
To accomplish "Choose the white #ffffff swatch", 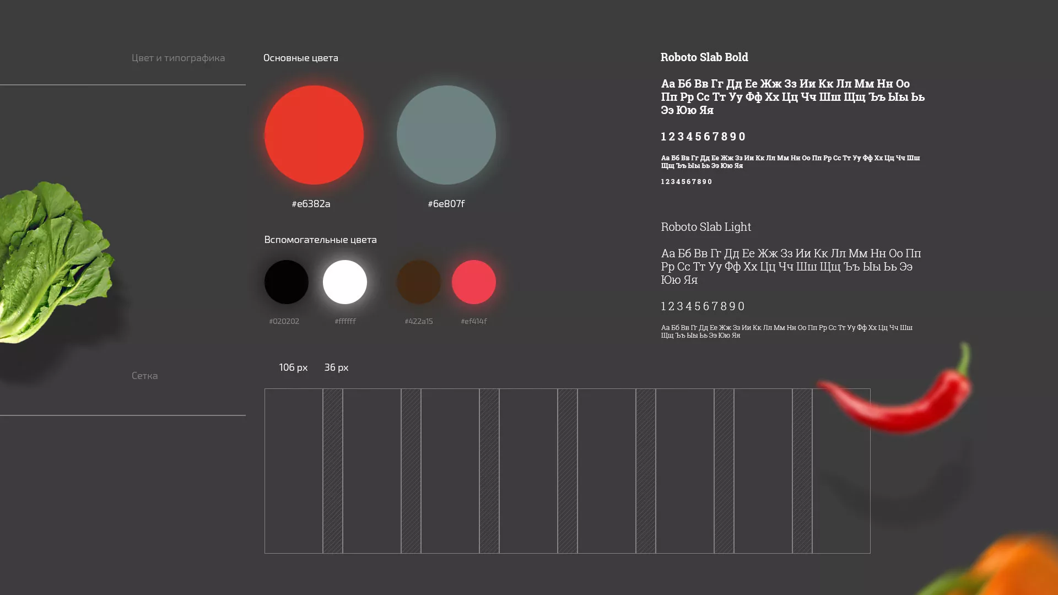I will pos(344,282).
